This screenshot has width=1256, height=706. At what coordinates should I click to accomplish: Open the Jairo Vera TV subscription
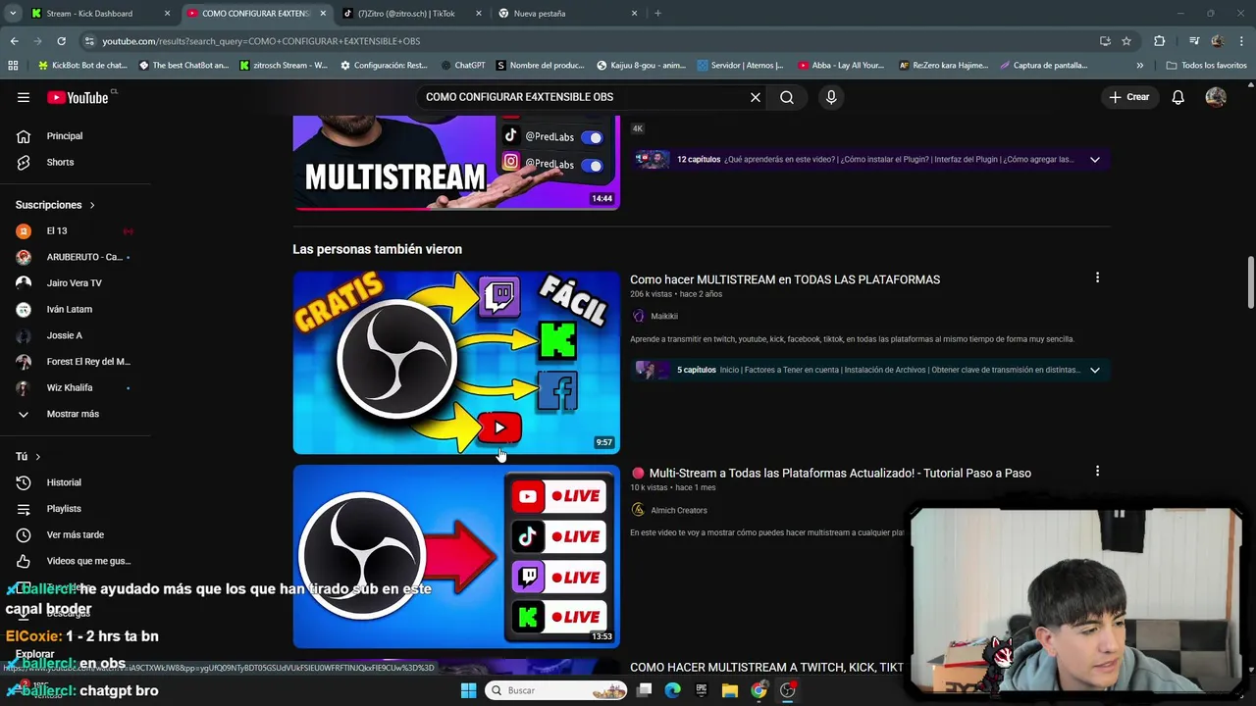[x=75, y=283]
